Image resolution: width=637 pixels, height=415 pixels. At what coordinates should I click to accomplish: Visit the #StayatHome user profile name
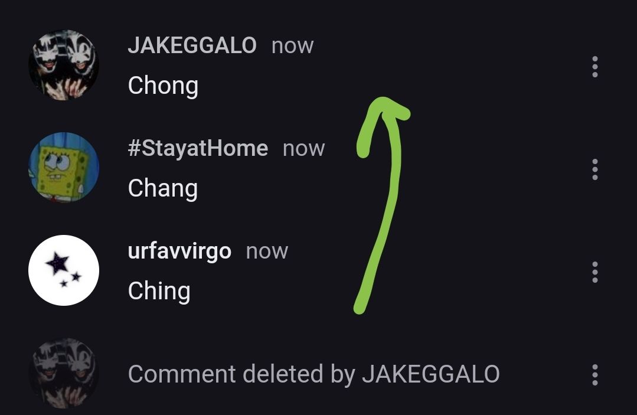click(198, 148)
